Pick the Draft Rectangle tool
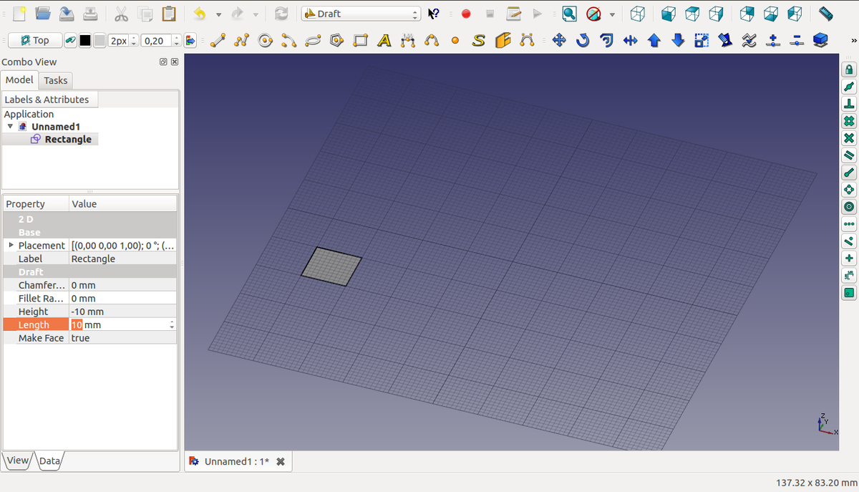This screenshot has height=492, width=859. 361,41
